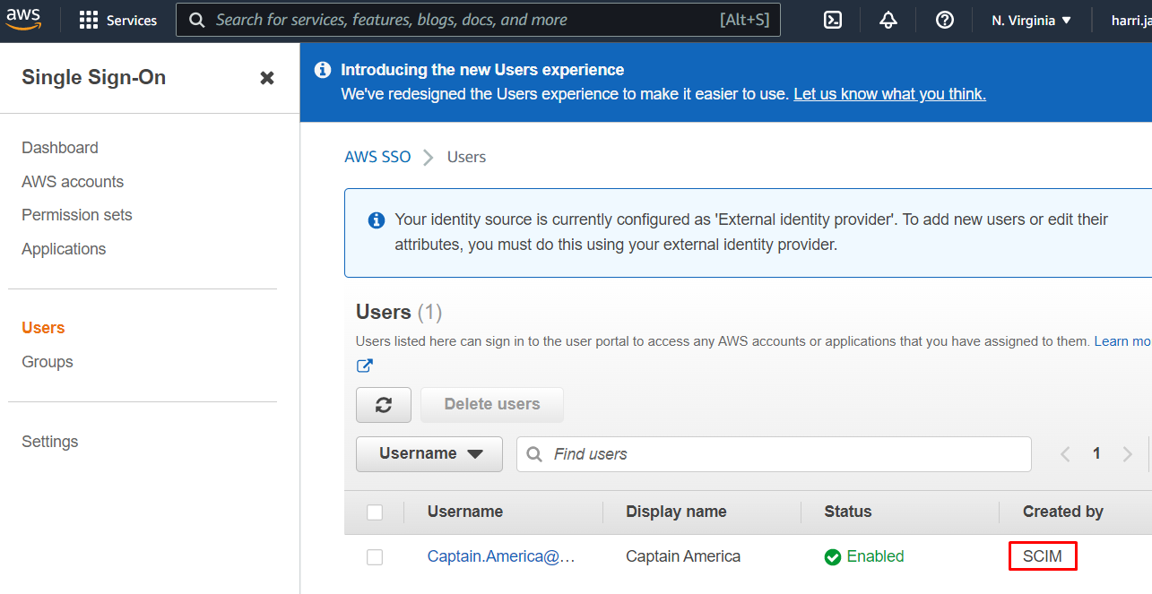Click the next page arrow
The image size is (1152, 594).
(x=1127, y=454)
